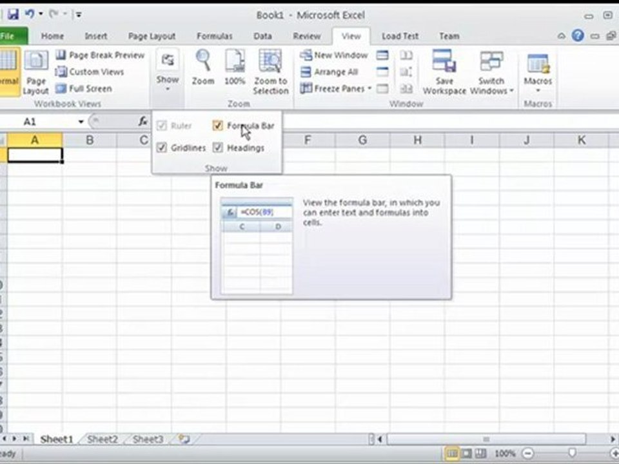This screenshot has height=464, width=619.
Task: Click the Unhide window icon
Action: [382, 89]
